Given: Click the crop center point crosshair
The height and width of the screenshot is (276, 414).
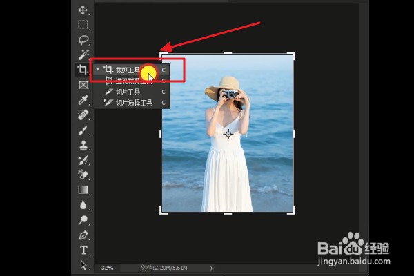Looking at the screenshot, I should click(228, 134).
